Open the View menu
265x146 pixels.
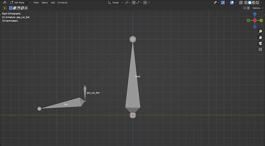click(36, 3)
